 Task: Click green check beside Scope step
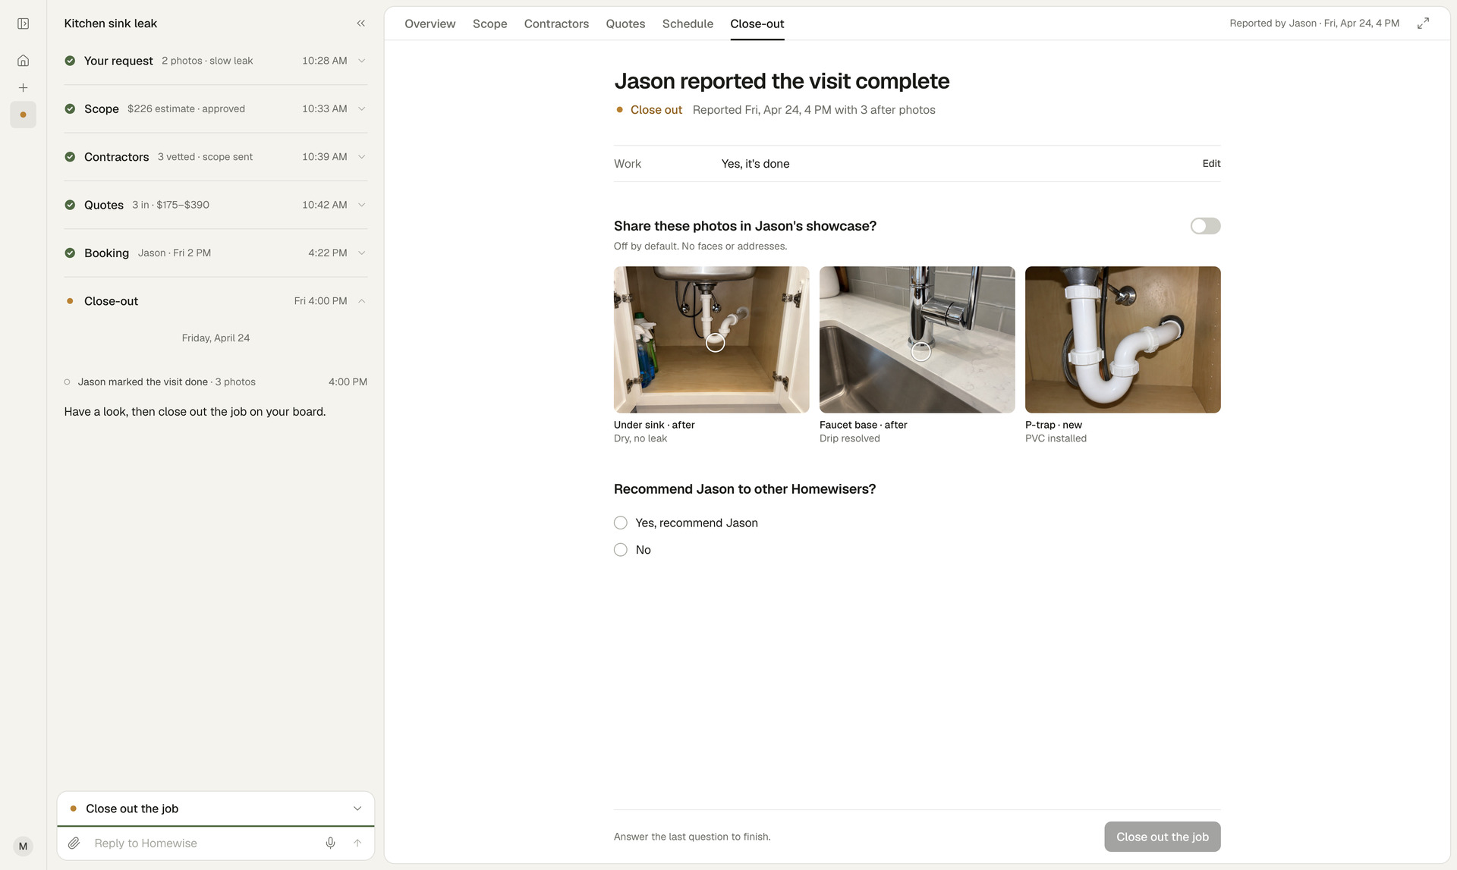pyautogui.click(x=70, y=108)
